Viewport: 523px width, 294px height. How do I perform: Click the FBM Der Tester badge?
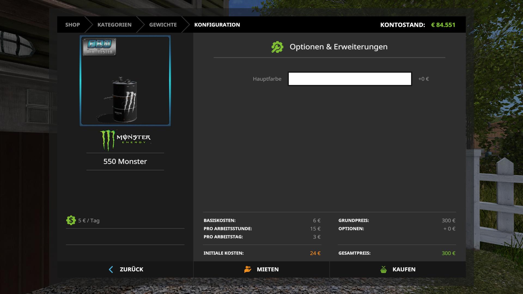pyautogui.click(x=99, y=47)
